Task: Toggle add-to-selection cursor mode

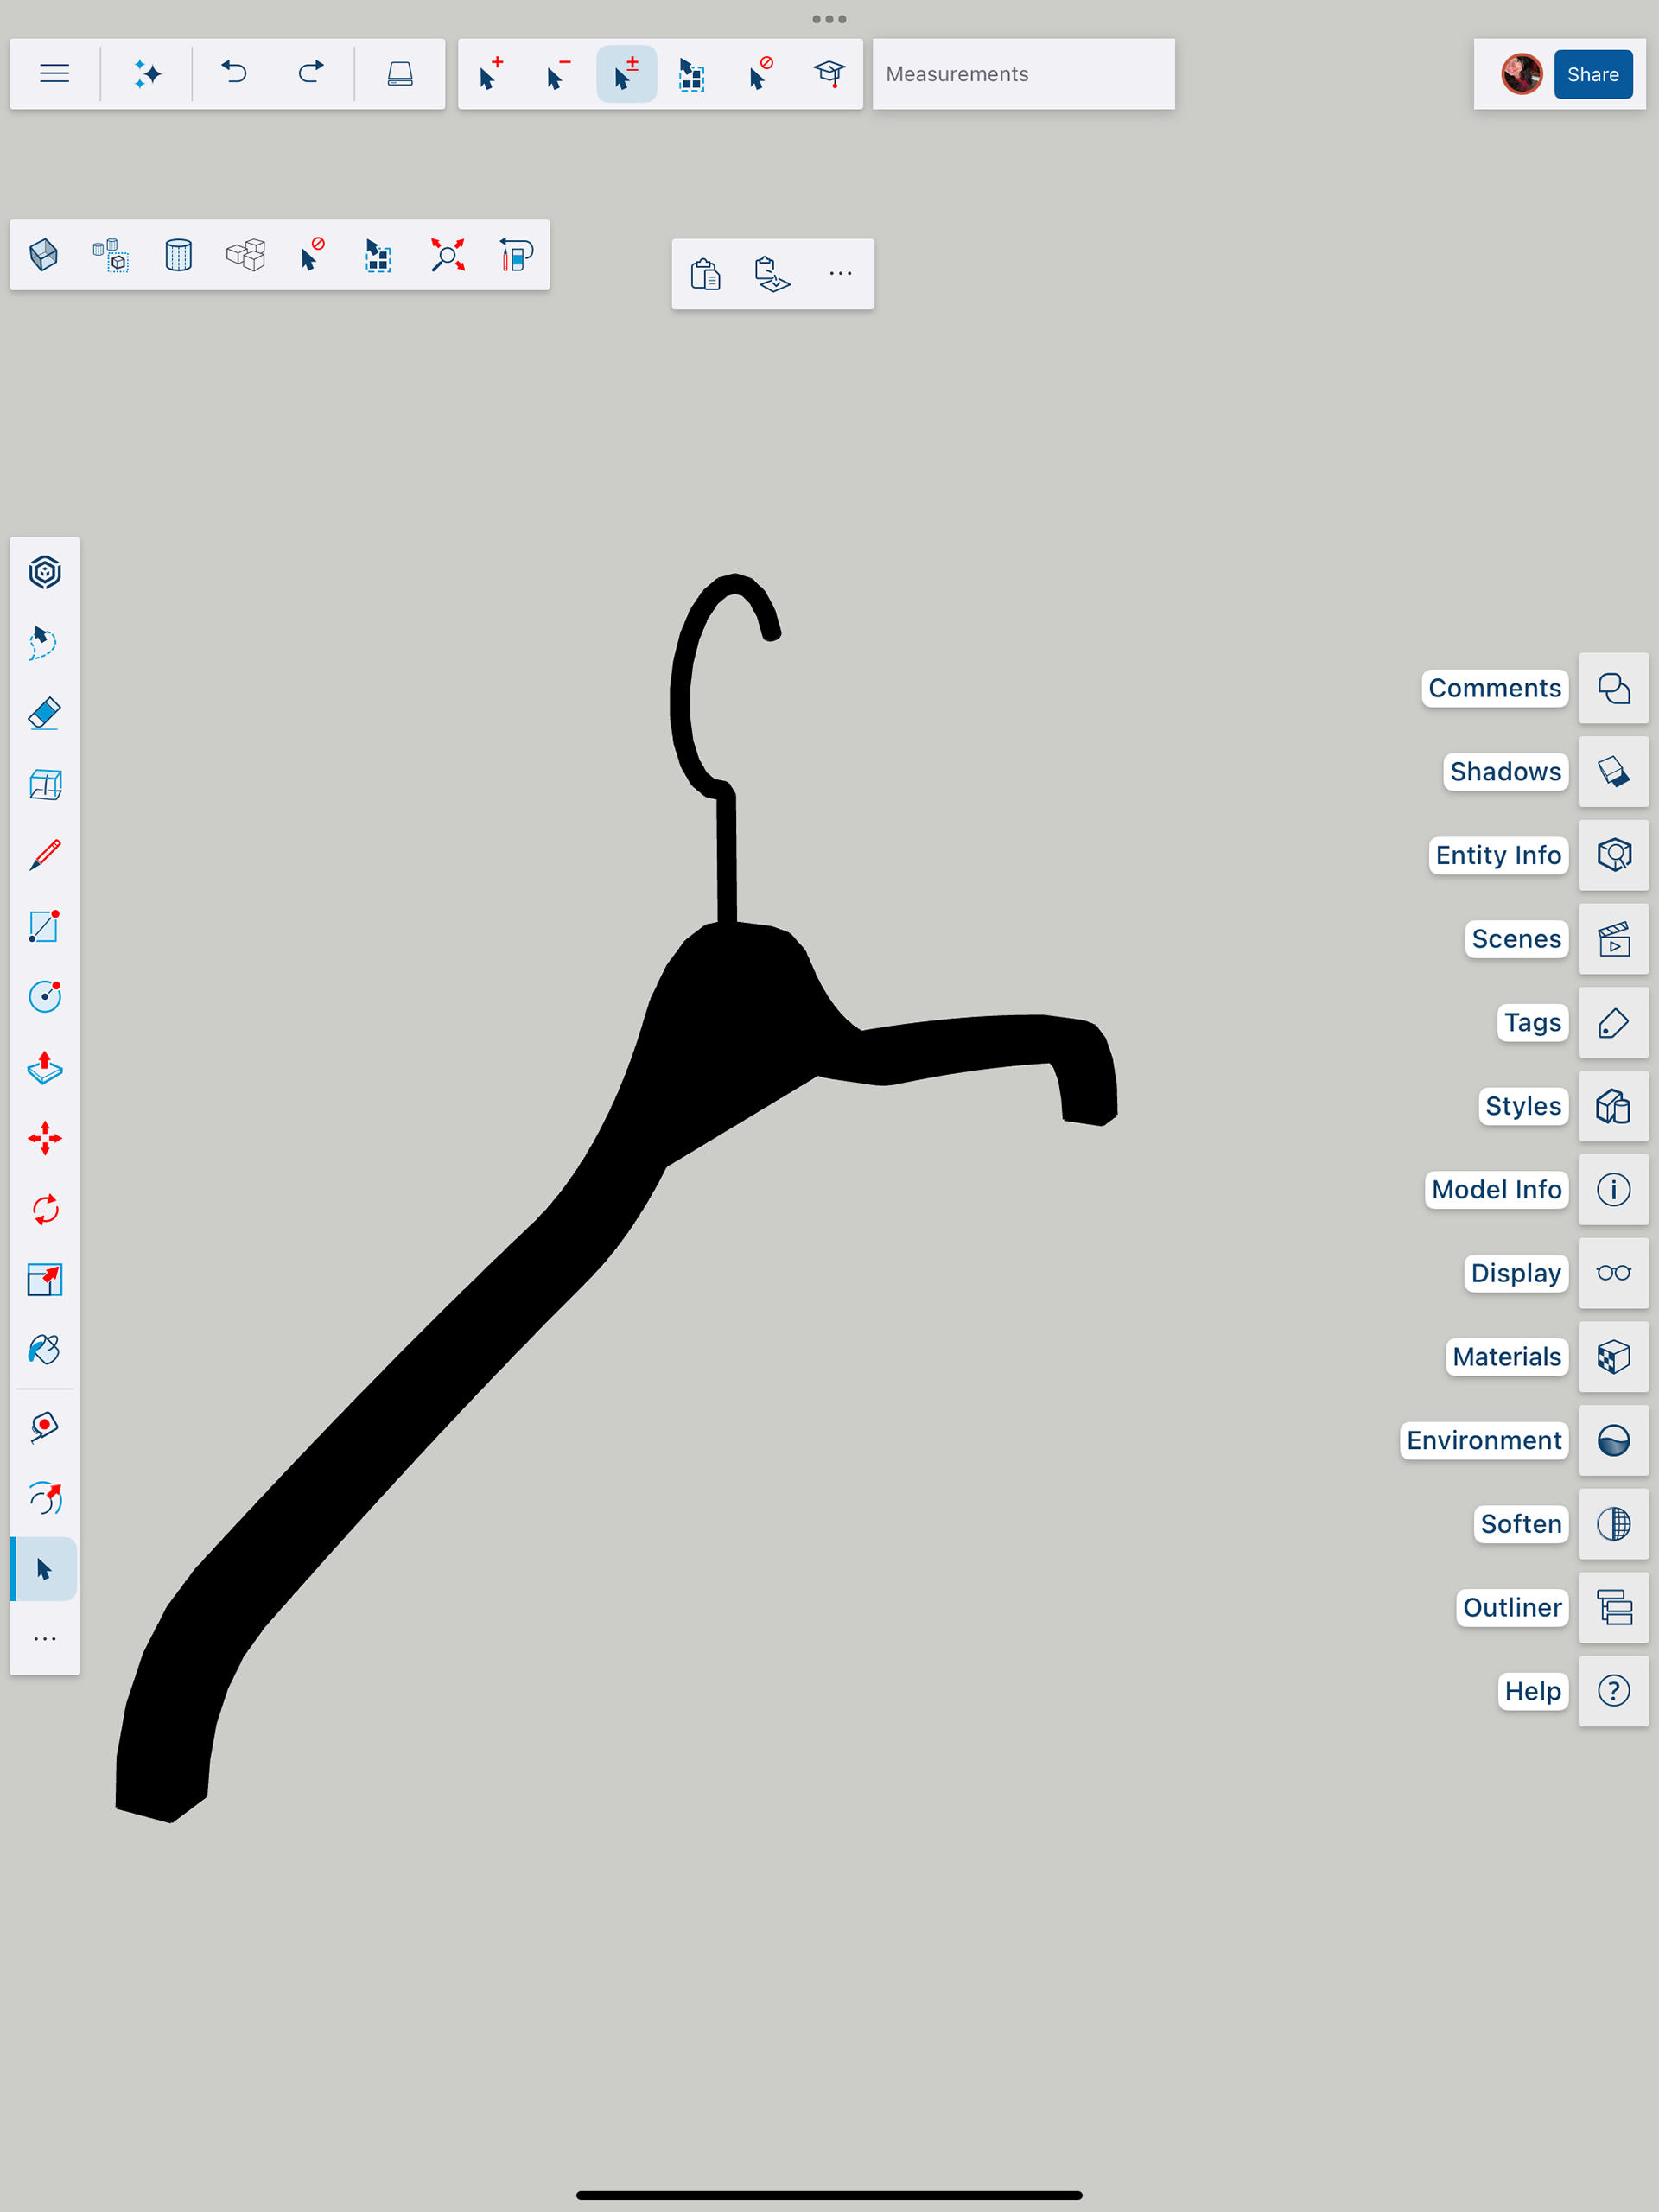Action: [490, 74]
